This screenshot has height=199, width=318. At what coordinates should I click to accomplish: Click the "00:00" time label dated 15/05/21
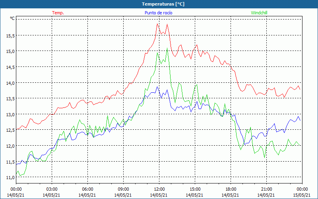[x=302, y=189]
